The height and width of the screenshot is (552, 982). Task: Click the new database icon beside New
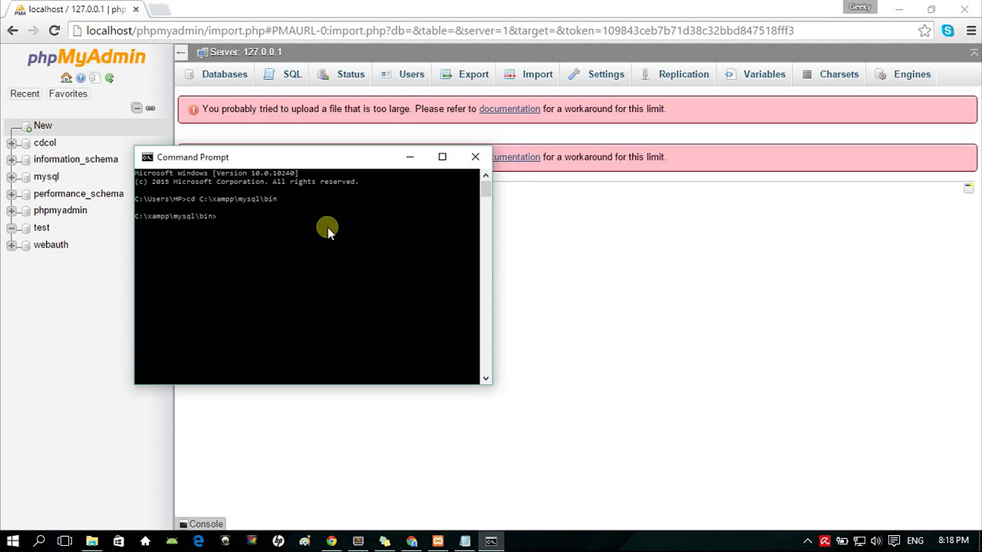pyautogui.click(x=26, y=126)
